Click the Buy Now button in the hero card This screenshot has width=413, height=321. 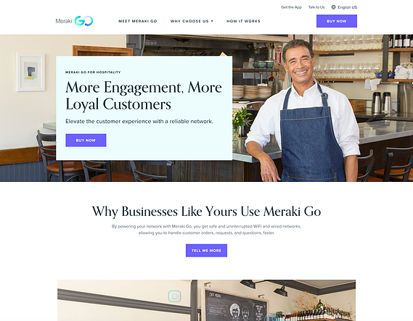coord(86,140)
